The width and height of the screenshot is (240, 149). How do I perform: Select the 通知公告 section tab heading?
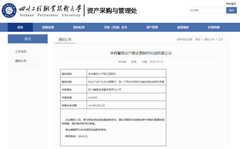[65, 39]
